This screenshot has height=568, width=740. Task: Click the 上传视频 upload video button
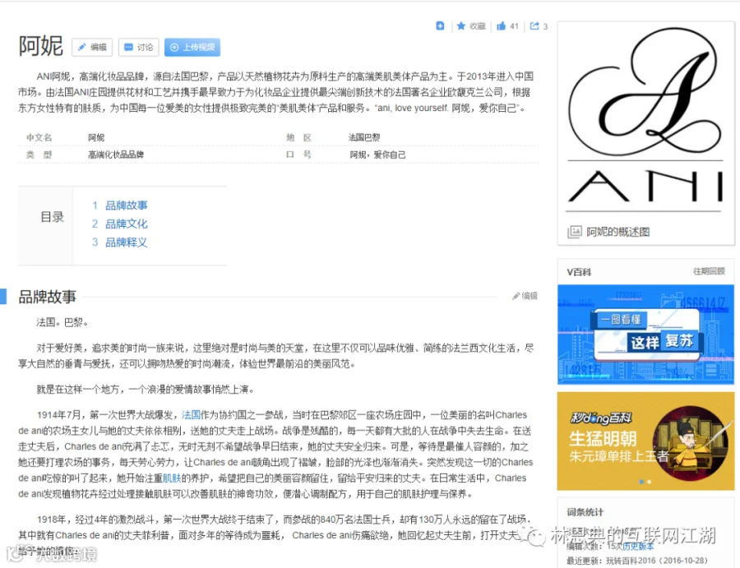192,47
